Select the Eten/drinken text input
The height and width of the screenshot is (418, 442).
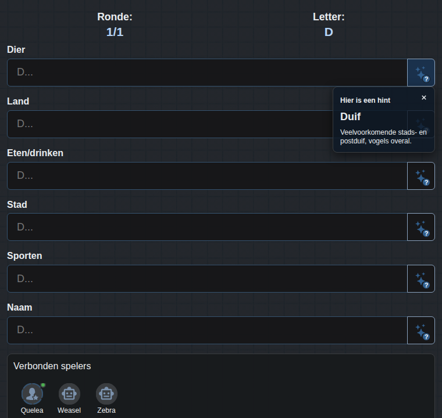click(x=207, y=176)
